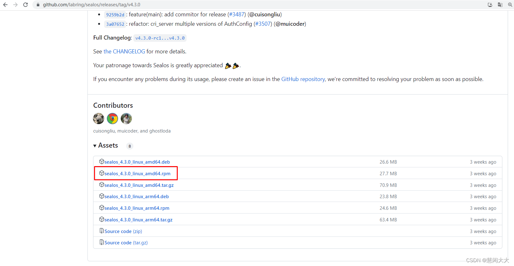Click the install app icon in the address bar

click(490, 5)
